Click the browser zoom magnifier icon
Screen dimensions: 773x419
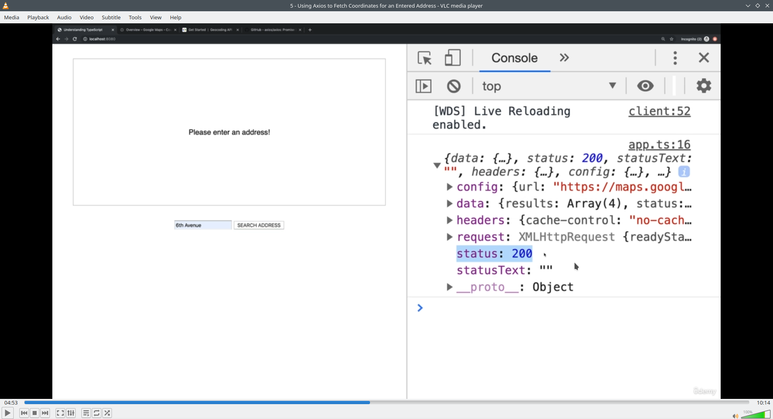pyautogui.click(x=663, y=39)
